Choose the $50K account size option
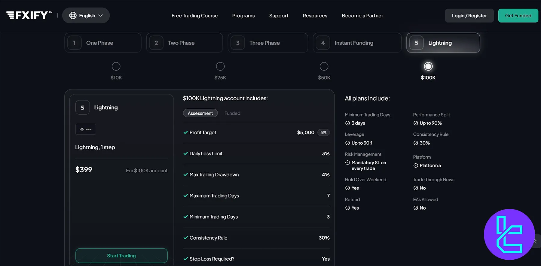541x266 pixels. (x=324, y=66)
